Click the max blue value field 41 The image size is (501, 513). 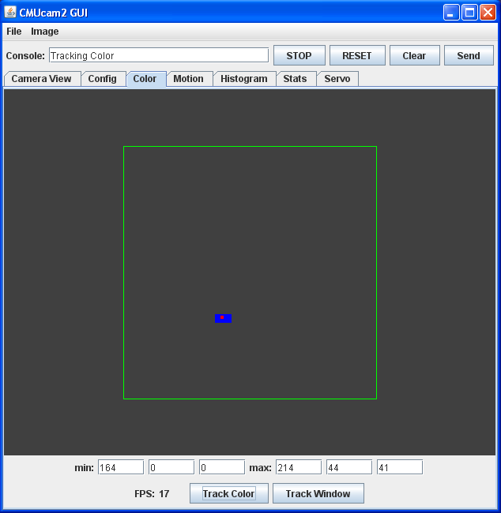tap(399, 467)
